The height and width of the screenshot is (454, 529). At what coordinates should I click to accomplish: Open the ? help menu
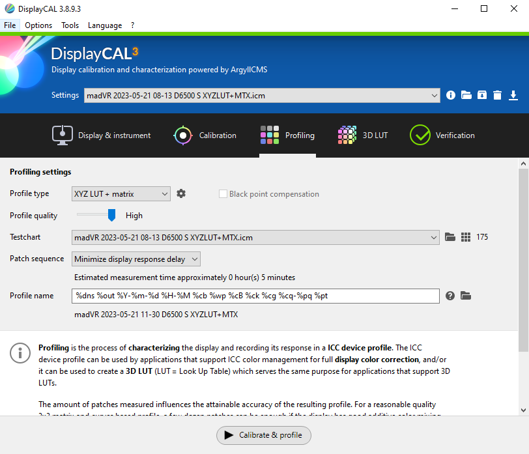(x=133, y=25)
